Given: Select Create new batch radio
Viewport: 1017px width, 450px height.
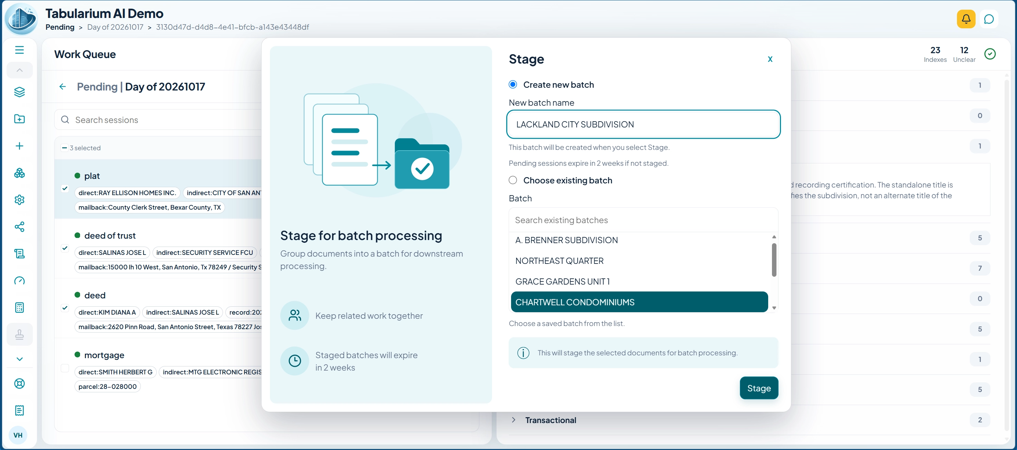Looking at the screenshot, I should (512, 85).
